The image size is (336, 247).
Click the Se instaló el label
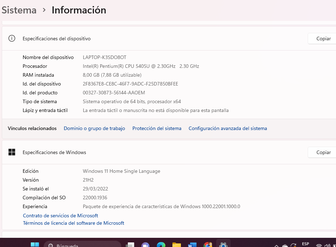[36, 189]
